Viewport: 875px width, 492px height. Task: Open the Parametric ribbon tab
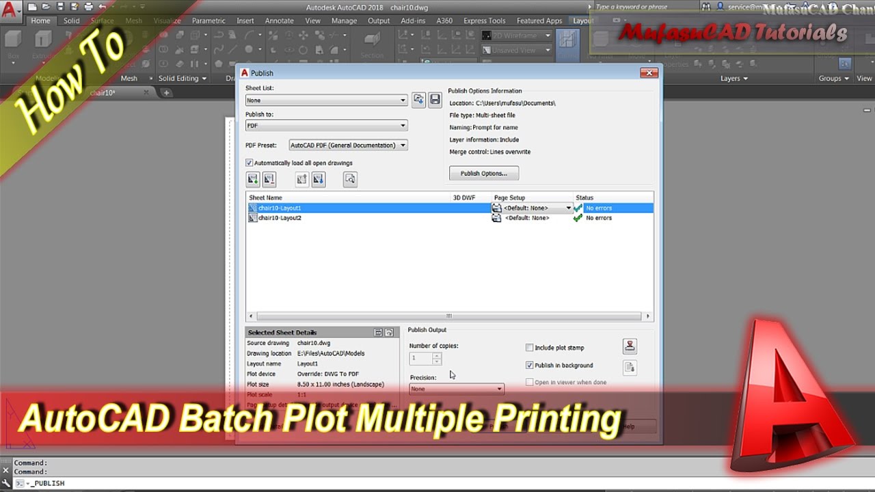(x=208, y=20)
